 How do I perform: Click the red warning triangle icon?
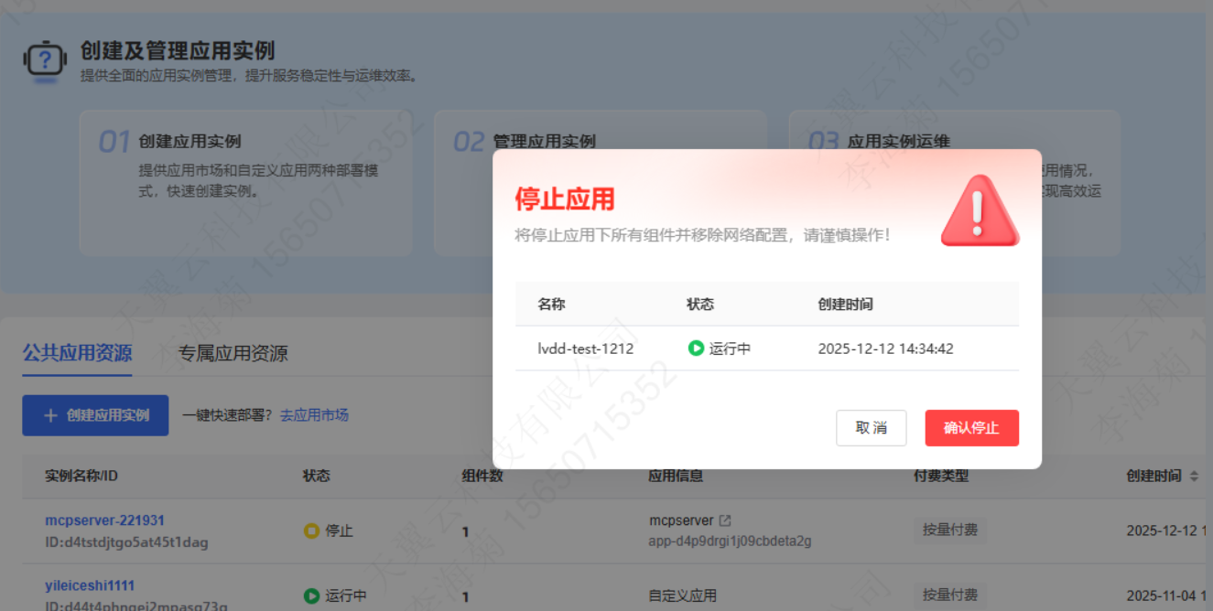[979, 211]
